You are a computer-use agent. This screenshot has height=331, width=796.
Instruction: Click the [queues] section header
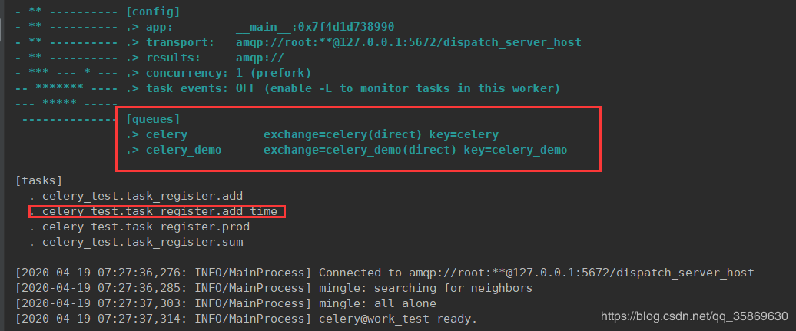(153, 120)
